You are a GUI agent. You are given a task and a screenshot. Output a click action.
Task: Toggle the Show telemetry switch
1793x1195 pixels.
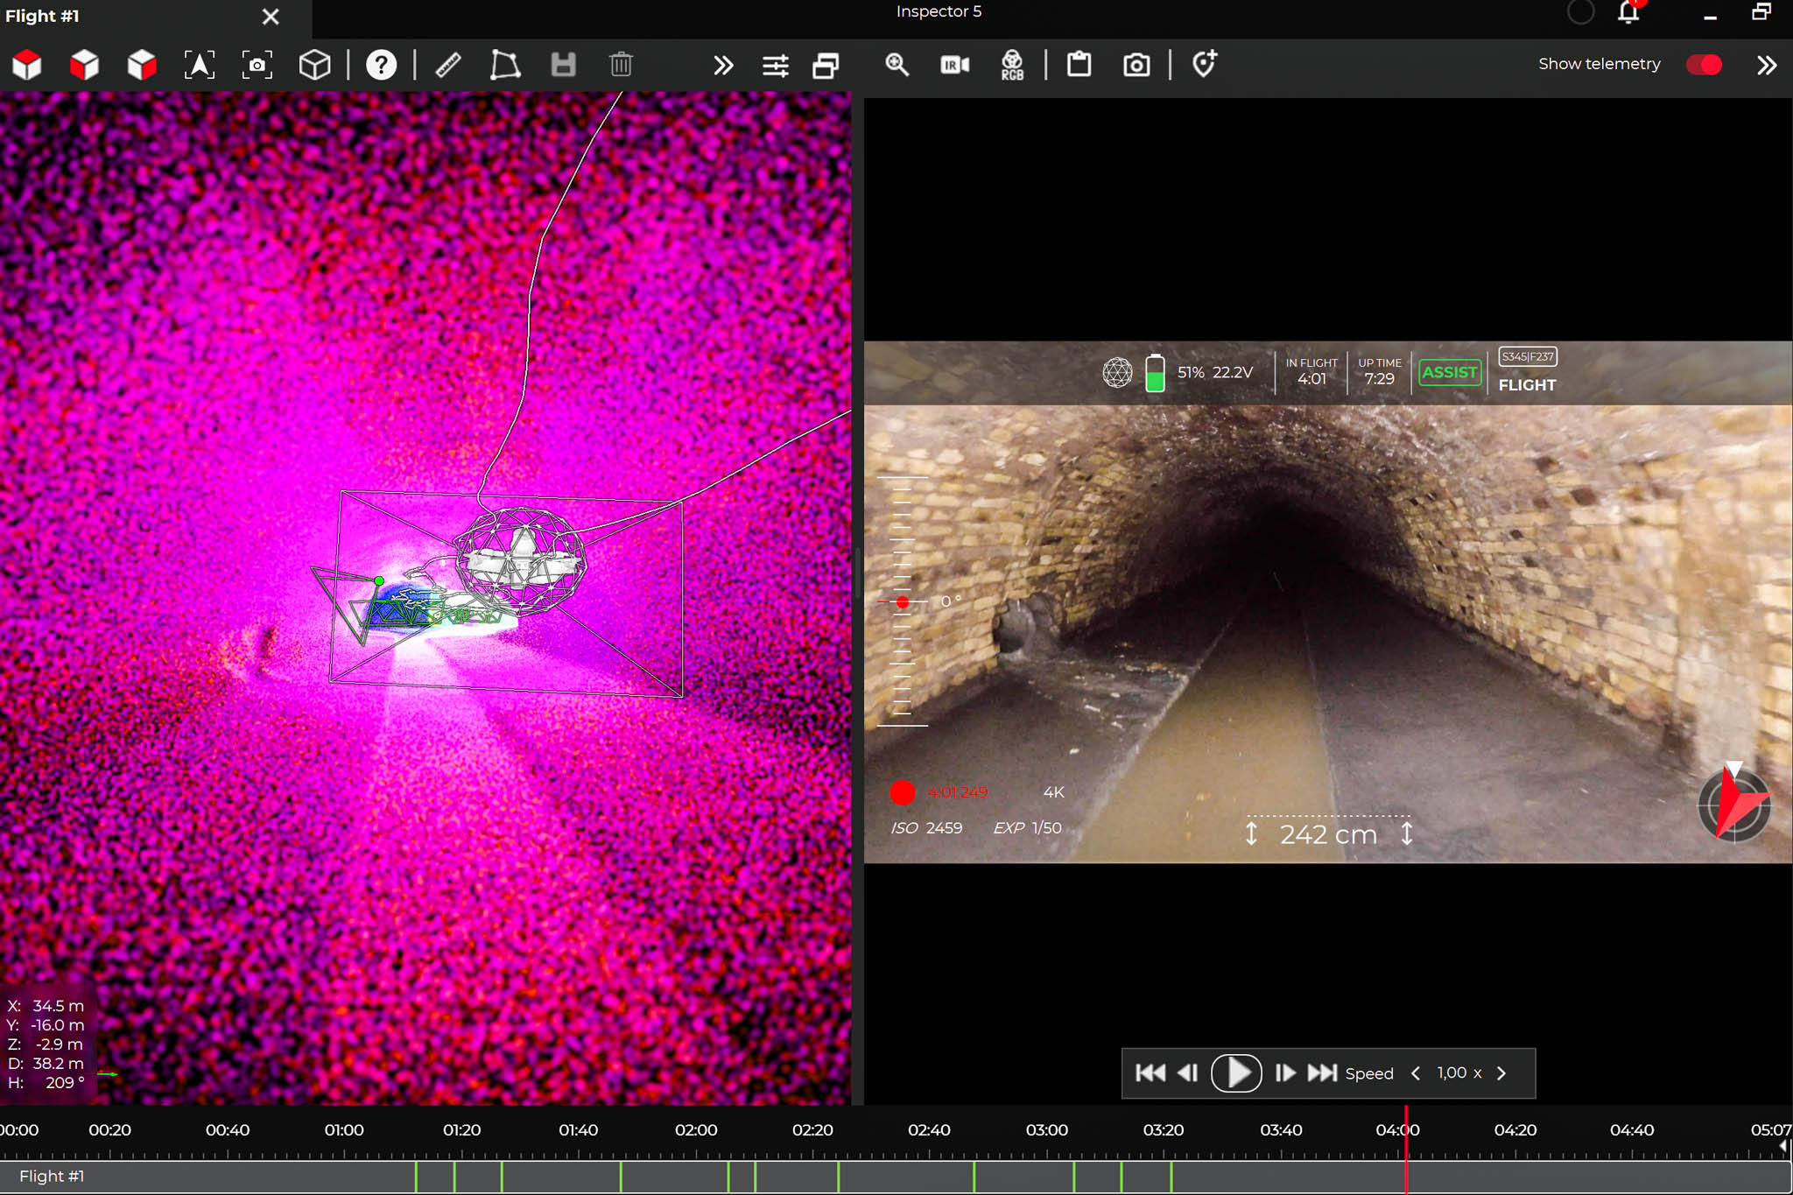click(x=1703, y=65)
